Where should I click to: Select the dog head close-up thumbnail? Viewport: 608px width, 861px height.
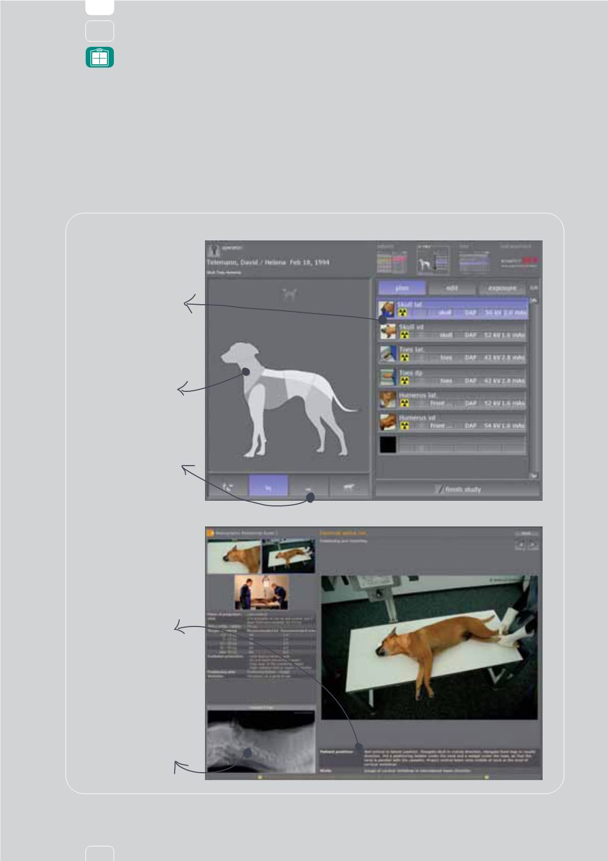234,556
